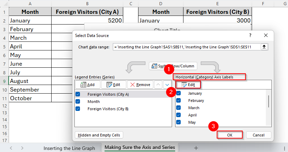Select column E header
Image resolution: width=288 pixels, height=152 pixels.
pos(217,4)
